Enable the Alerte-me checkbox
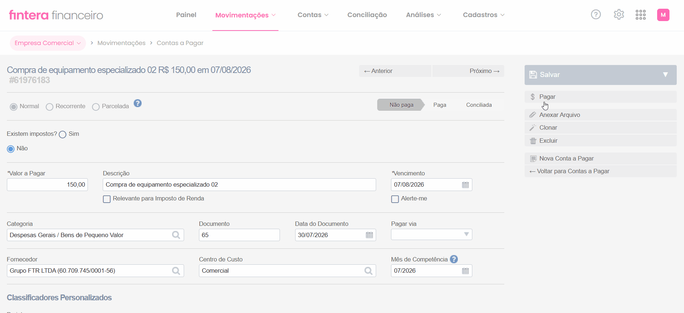684x313 pixels. 395,199
